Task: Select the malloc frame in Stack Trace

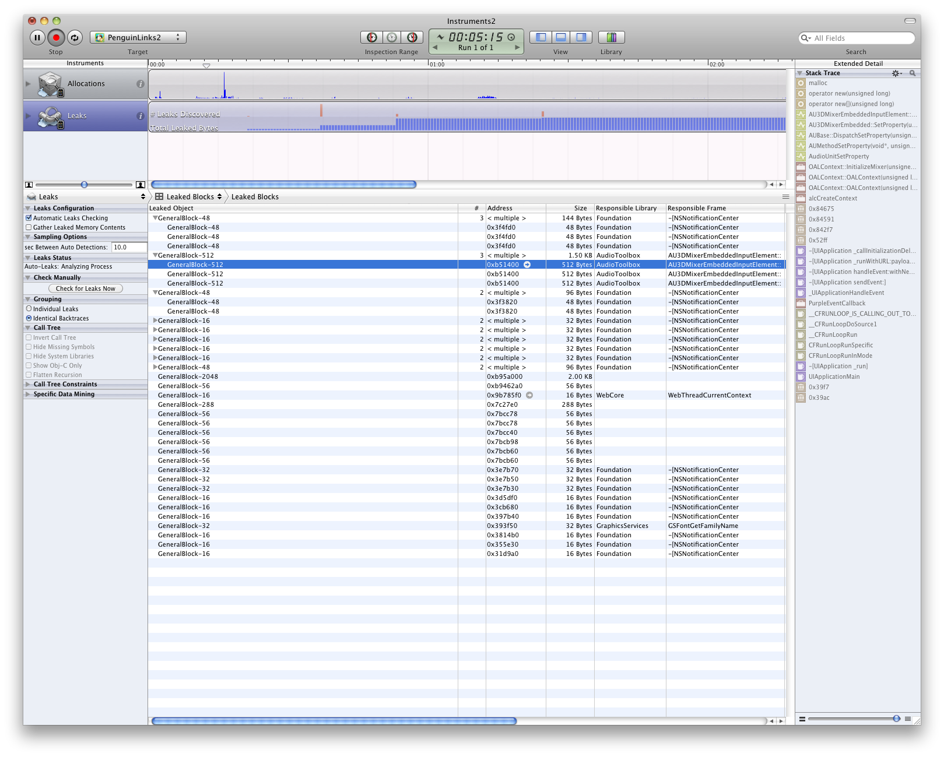Action: 858,83
